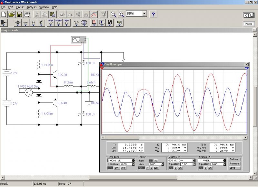
Task: Open the Circuit menu
Action: 20,7
